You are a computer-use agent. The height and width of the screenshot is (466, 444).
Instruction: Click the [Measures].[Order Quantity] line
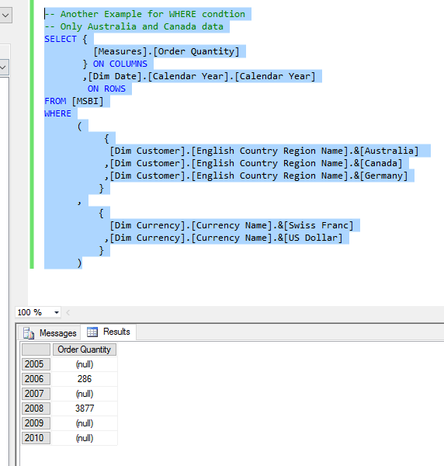(x=166, y=51)
